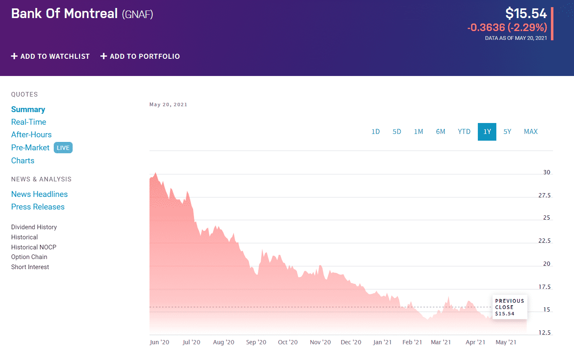
Task: Show the 5Y chart range
Action: pyautogui.click(x=507, y=132)
